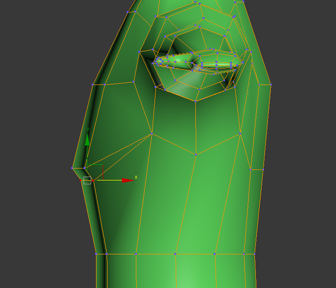Click the green "y" axis label
This screenshot has width=336, height=288.
pyautogui.click(x=88, y=129)
